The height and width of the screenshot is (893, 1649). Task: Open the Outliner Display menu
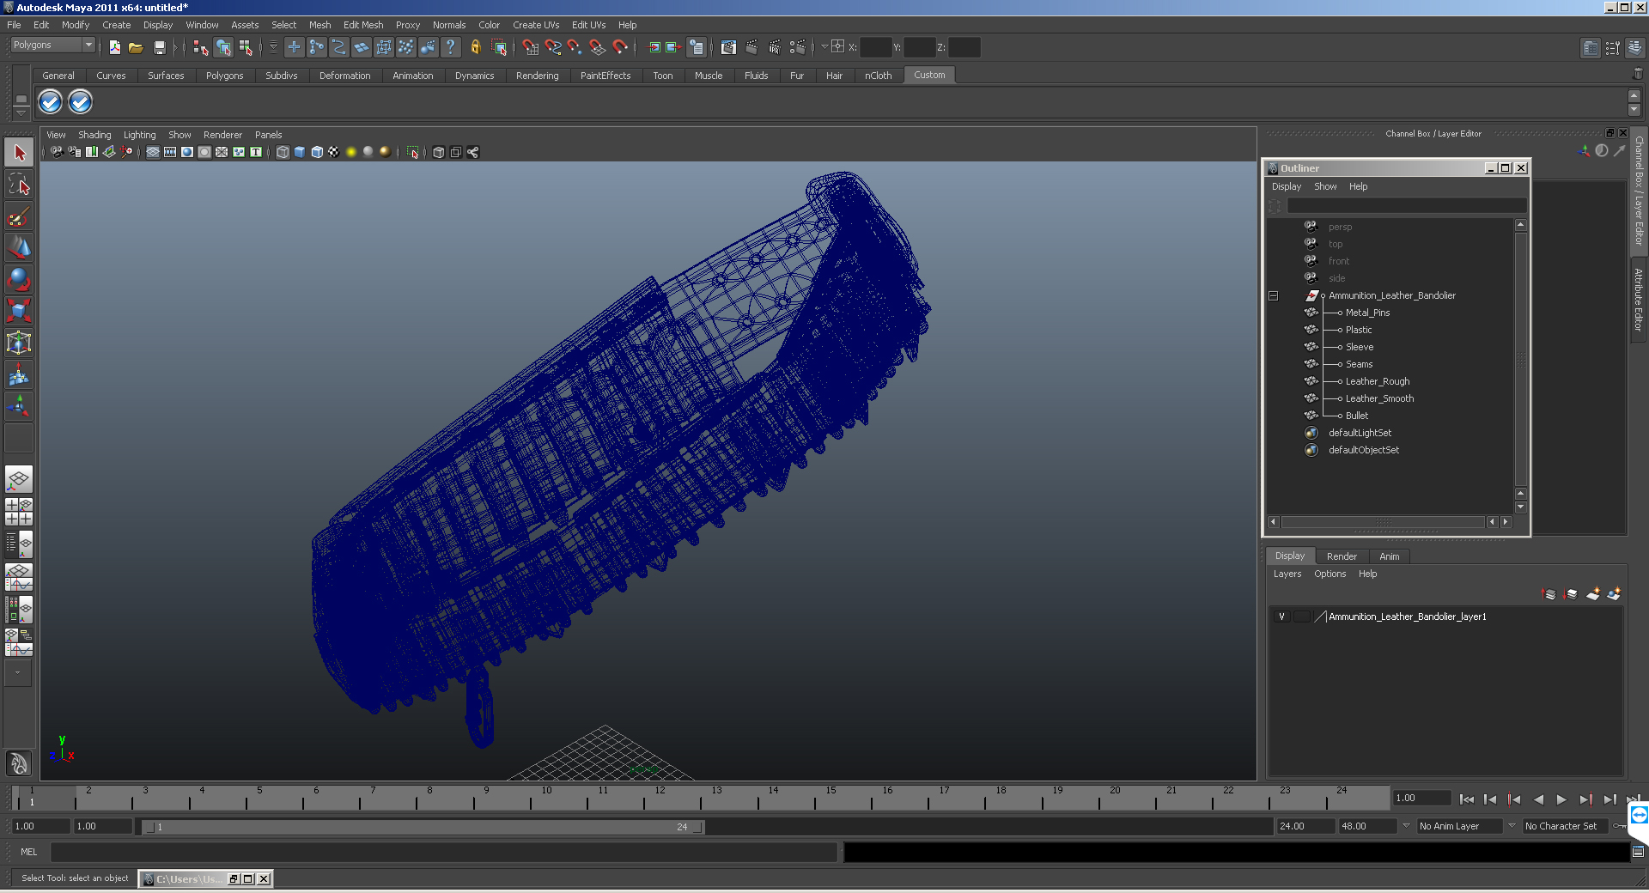pyautogui.click(x=1286, y=186)
